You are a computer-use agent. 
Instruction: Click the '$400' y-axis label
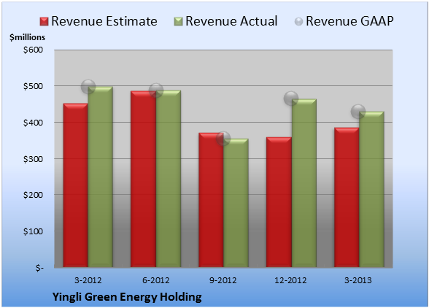33,123
